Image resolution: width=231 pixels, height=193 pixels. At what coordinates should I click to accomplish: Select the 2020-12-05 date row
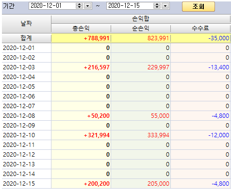coord(26,87)
